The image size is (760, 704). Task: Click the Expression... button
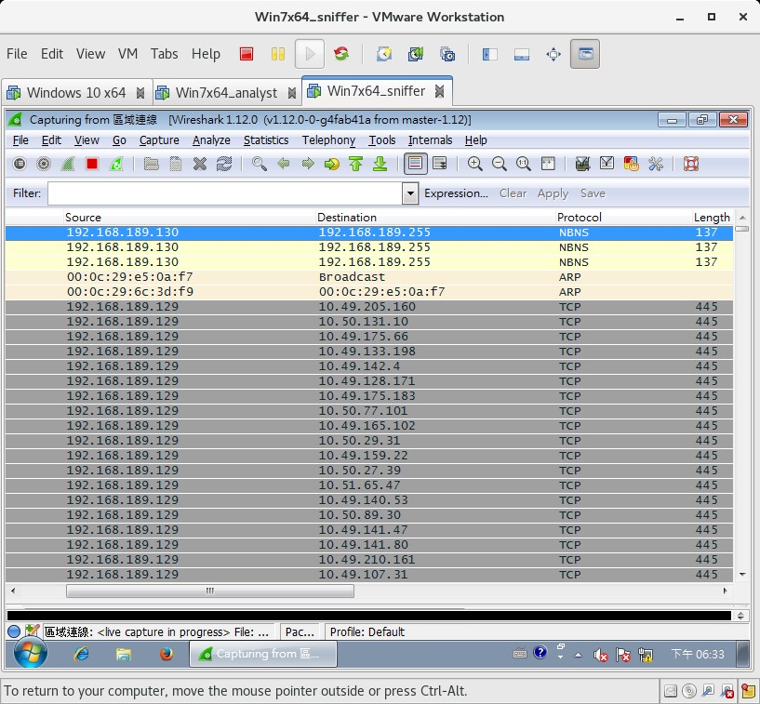[456, 193]
